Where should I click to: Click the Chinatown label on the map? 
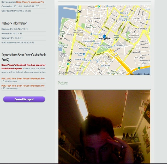[x=143, y=29]
